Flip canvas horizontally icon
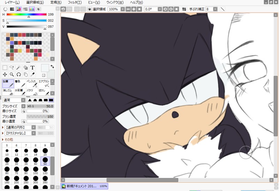The image size is (279, 191). (184, 9)
